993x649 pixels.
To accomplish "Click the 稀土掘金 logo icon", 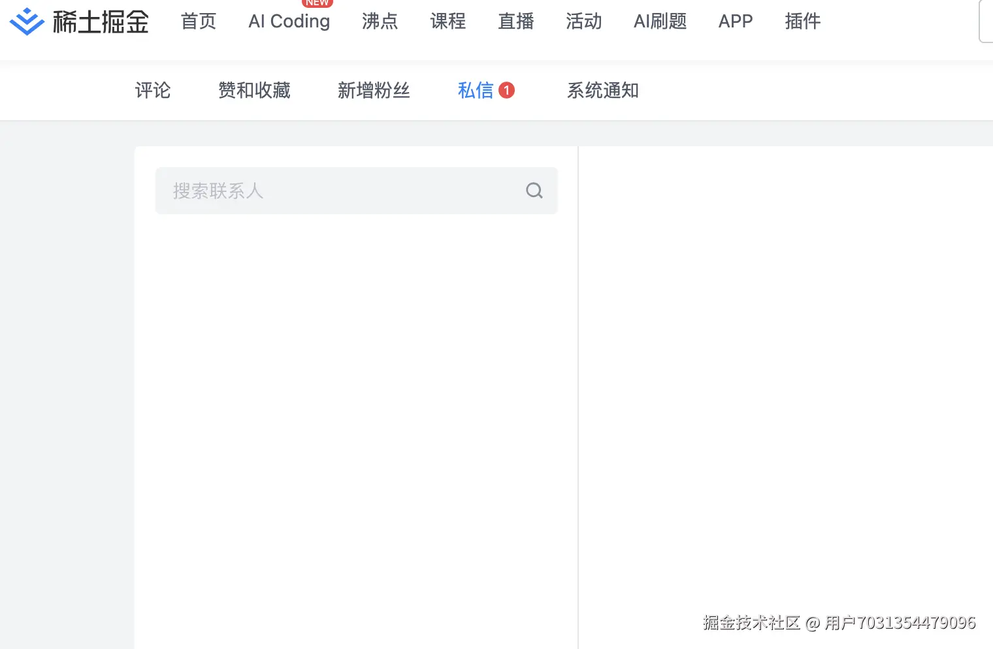I will tap(26, 20).
